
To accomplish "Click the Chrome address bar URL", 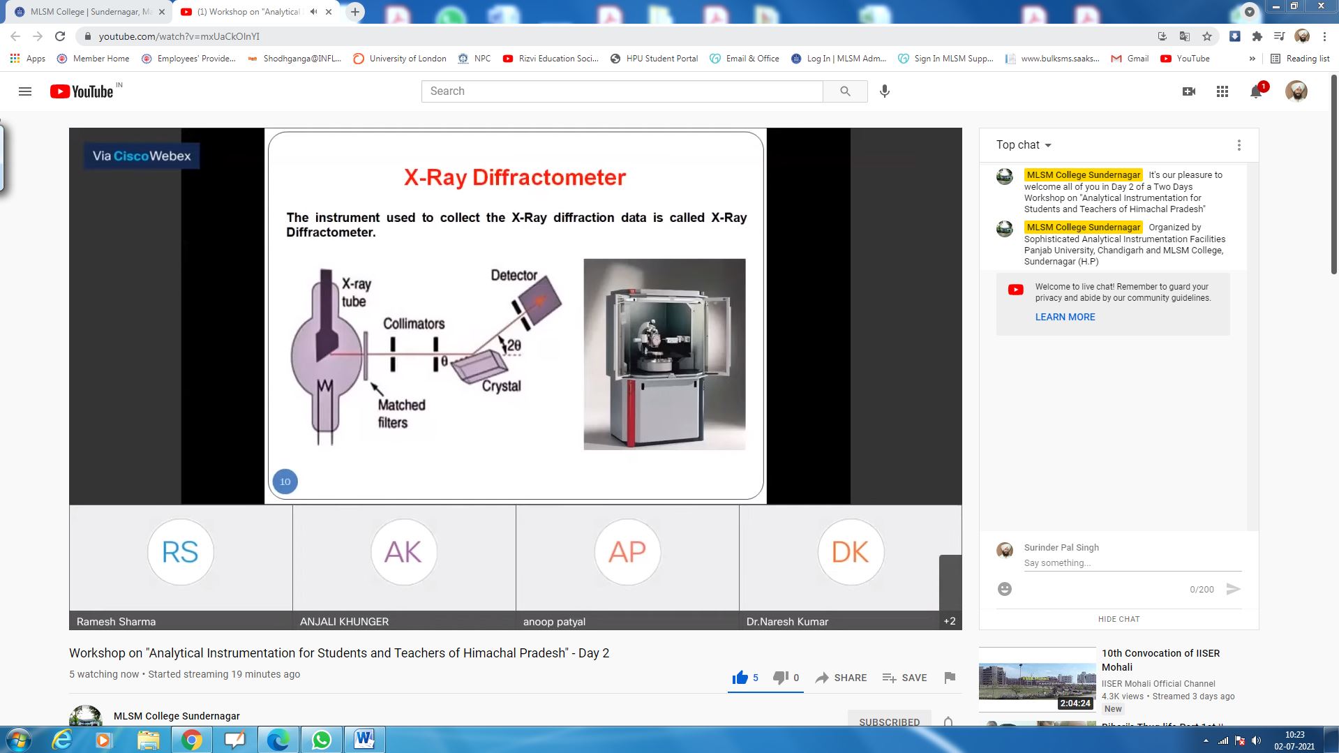I will click(x=179, y=36).
